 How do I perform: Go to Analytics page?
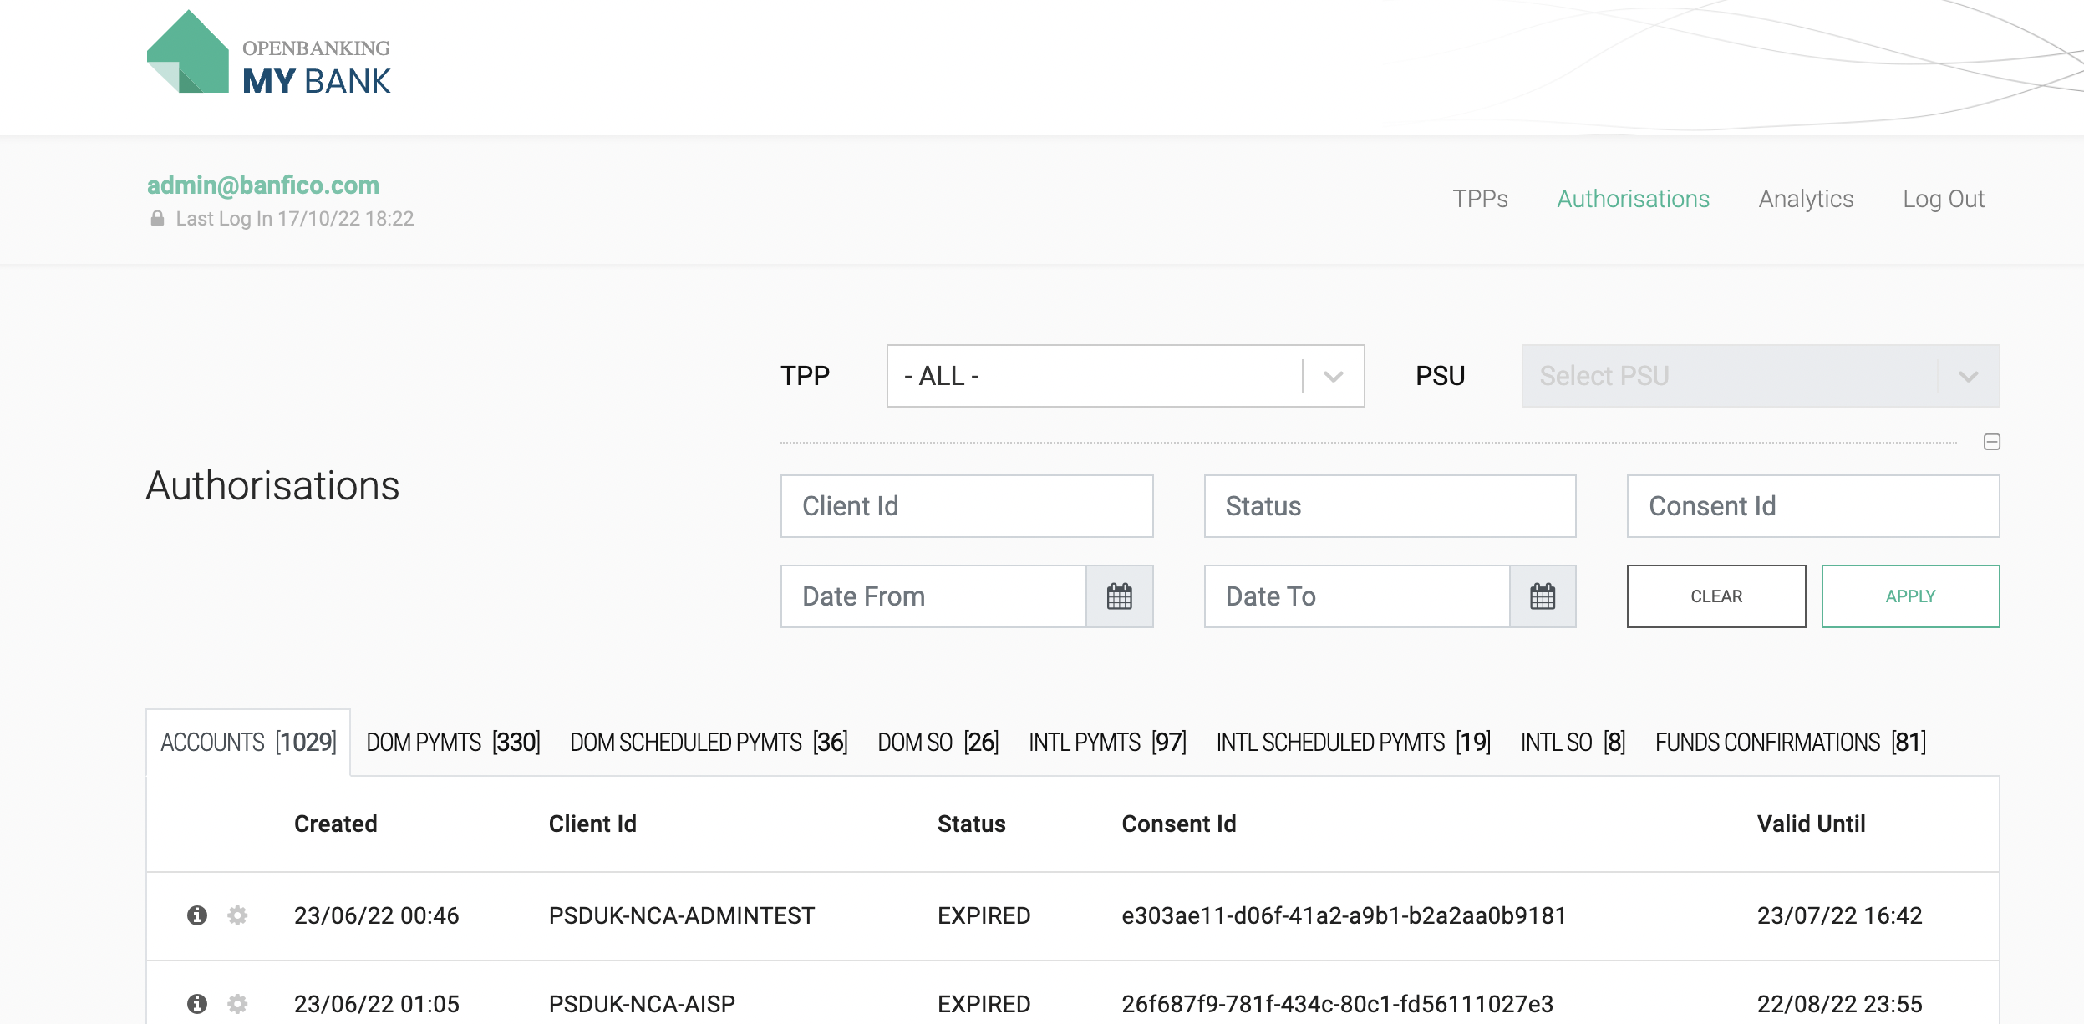coord(1806,199)
